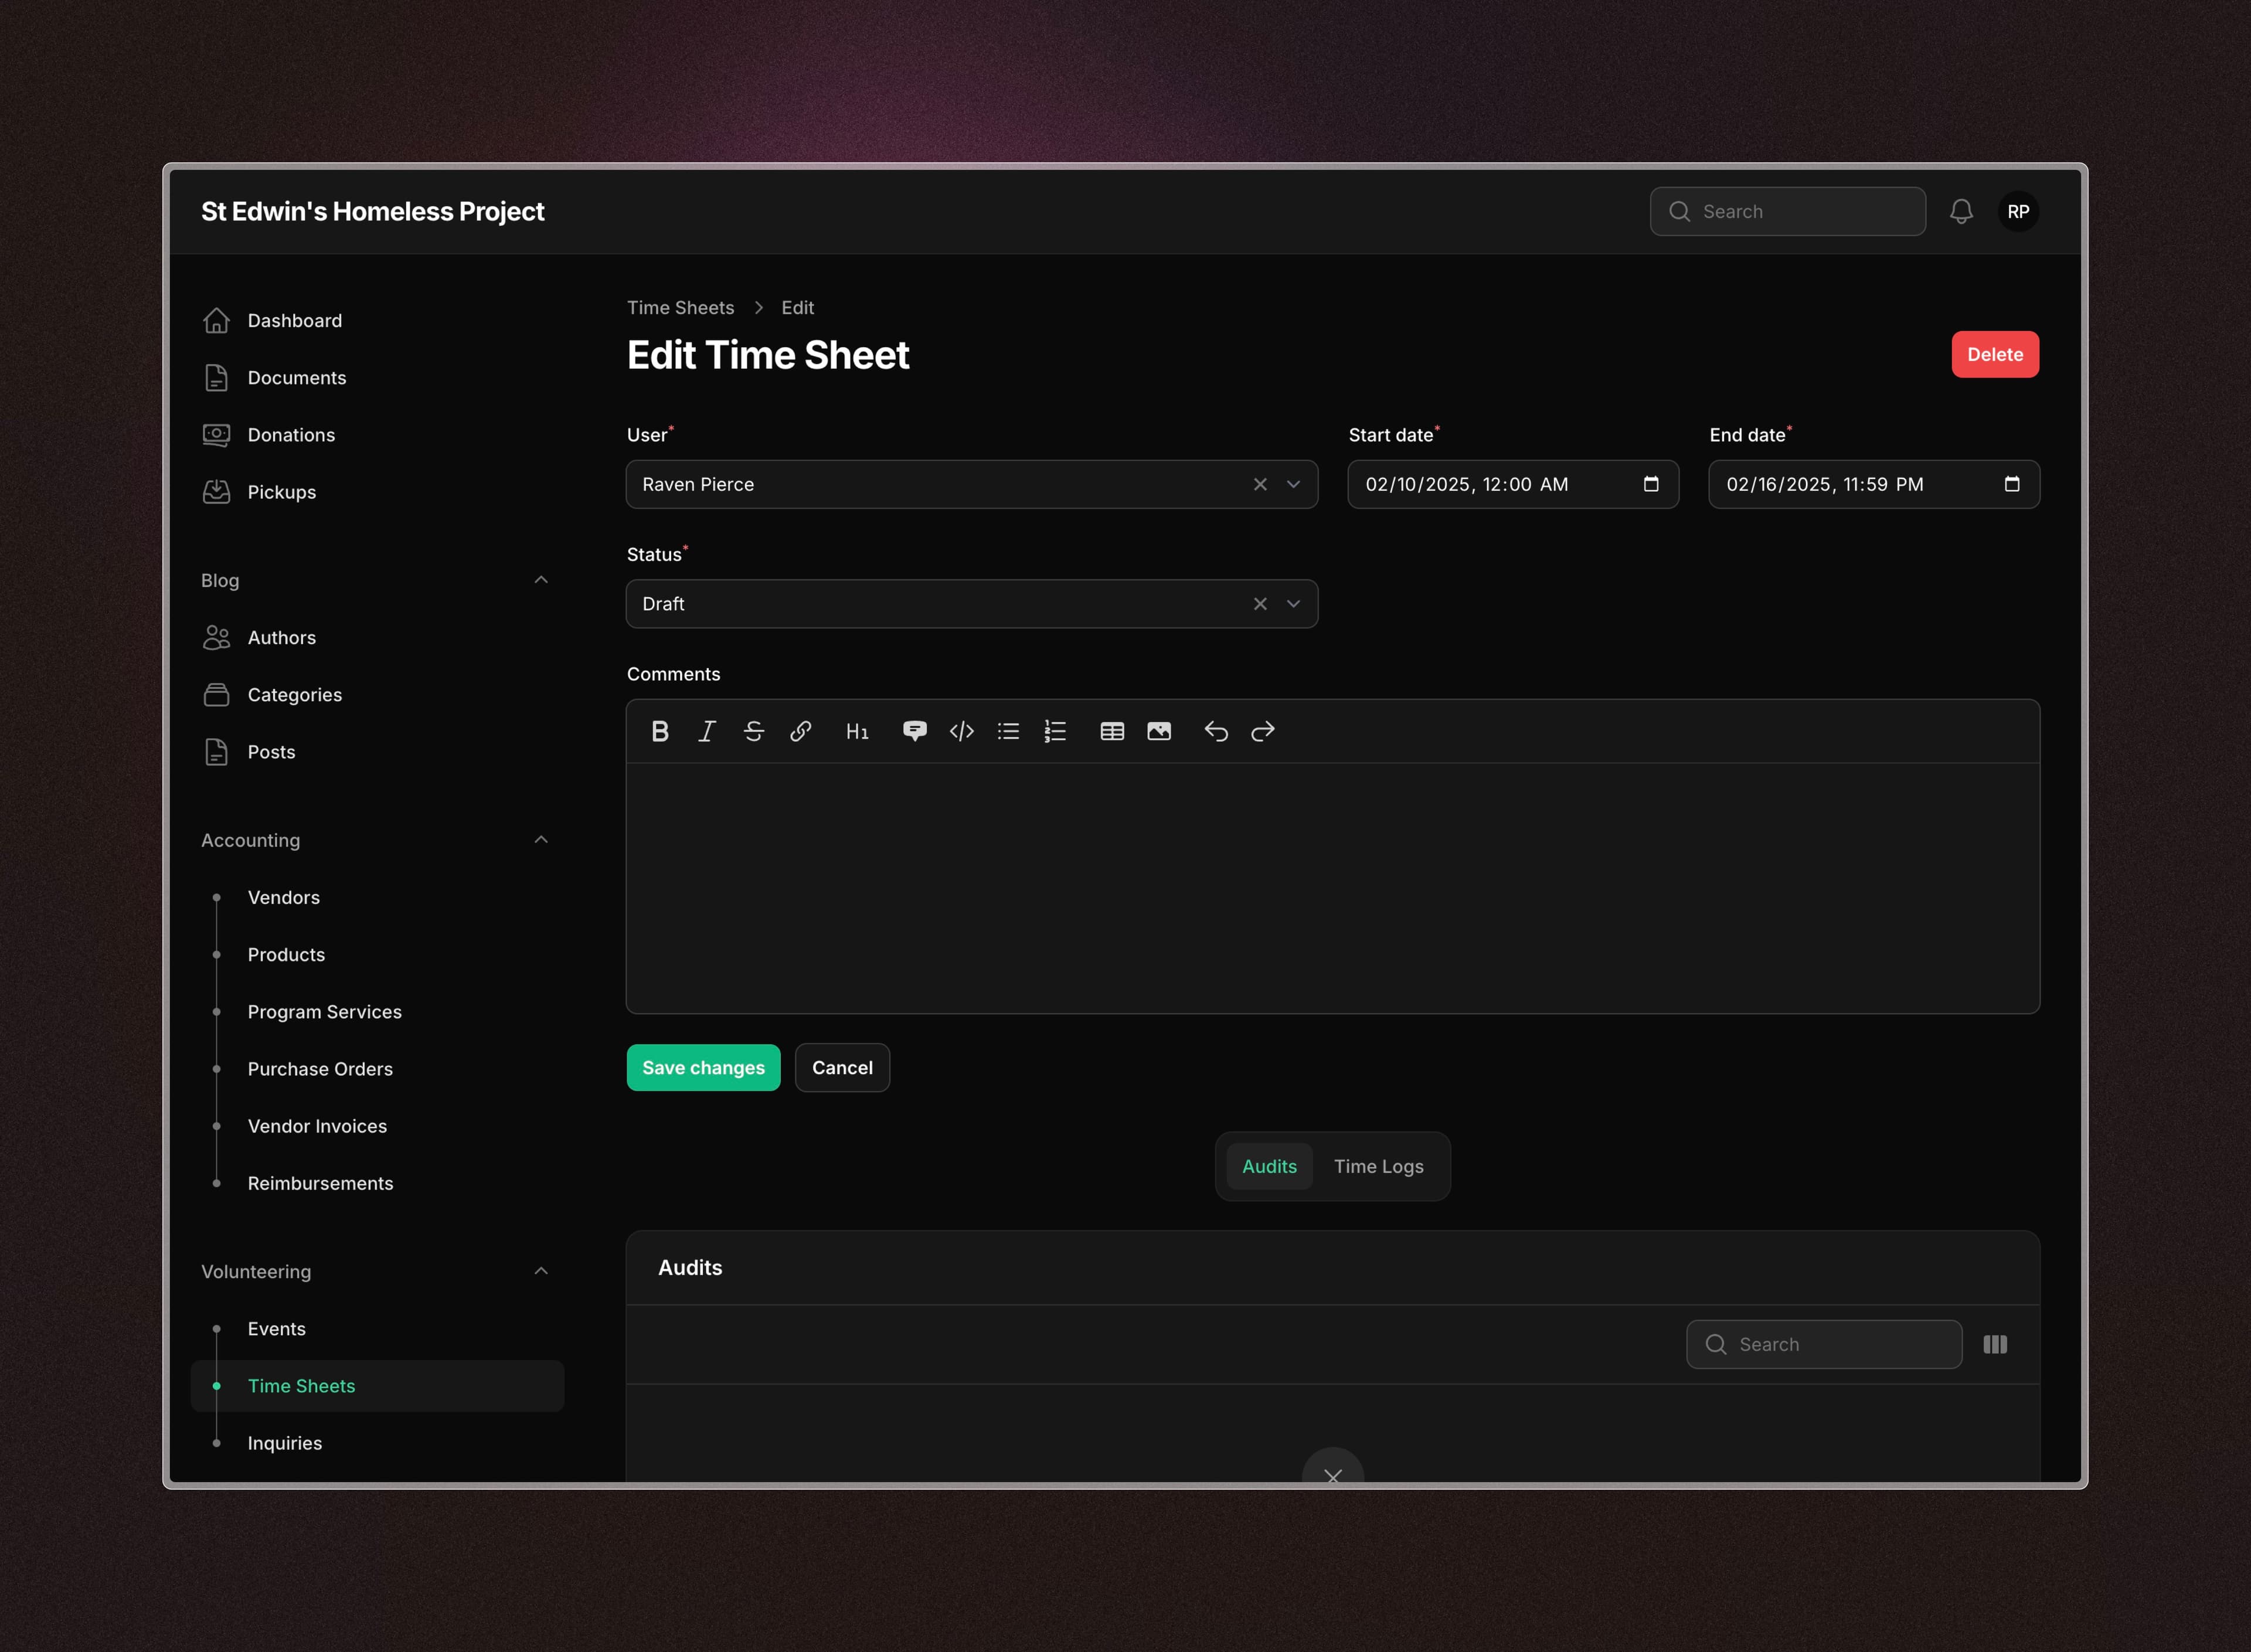Open the User dropdown
The height and width of the screenshot is (1652, 2251).
[1293, 484]
